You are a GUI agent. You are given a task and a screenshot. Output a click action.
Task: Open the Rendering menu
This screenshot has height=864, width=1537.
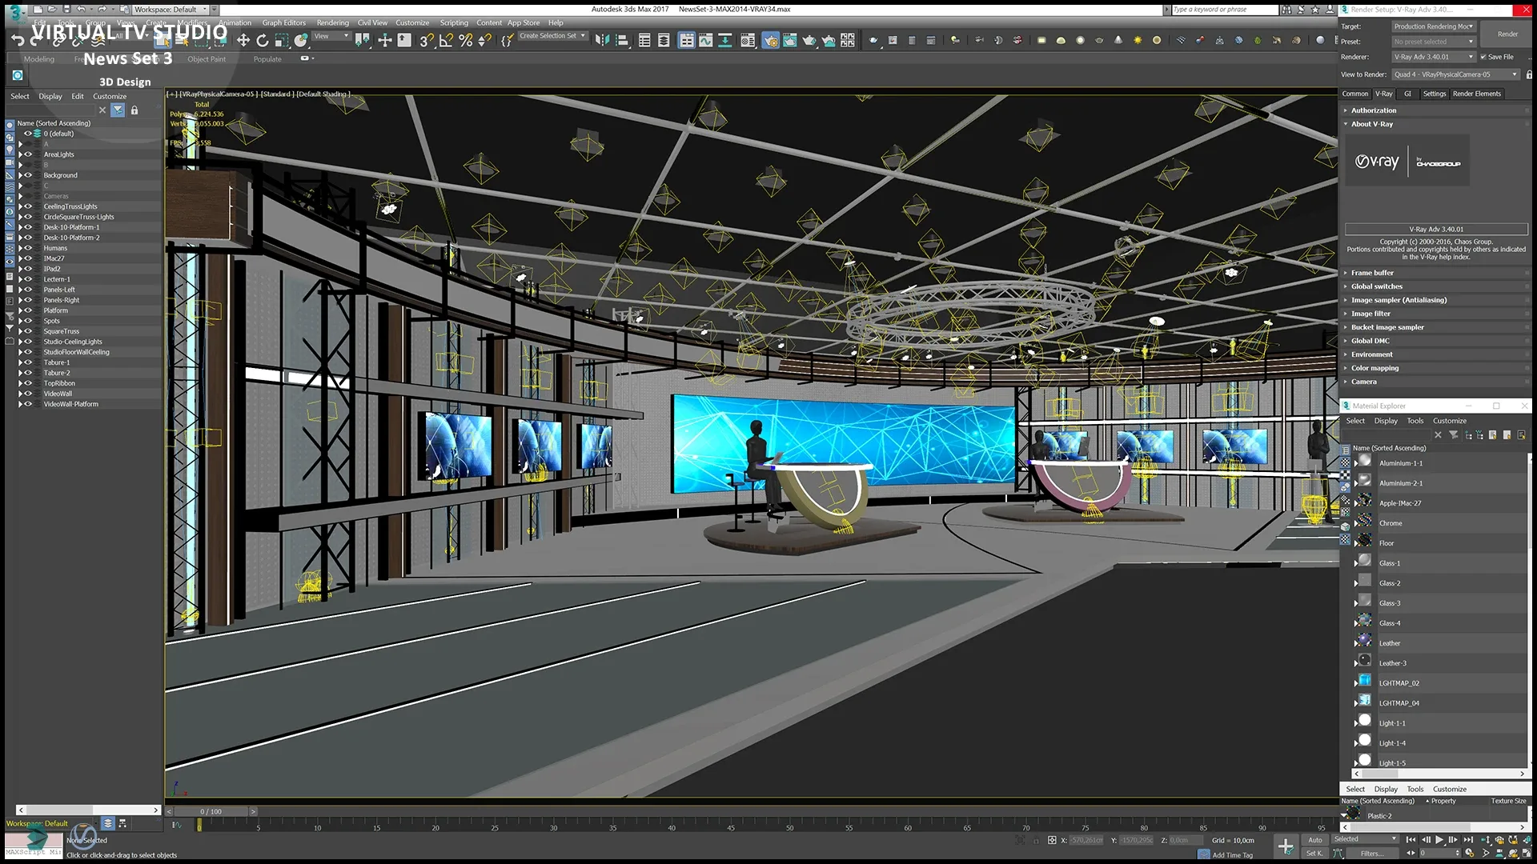click(x=332, y=22)
